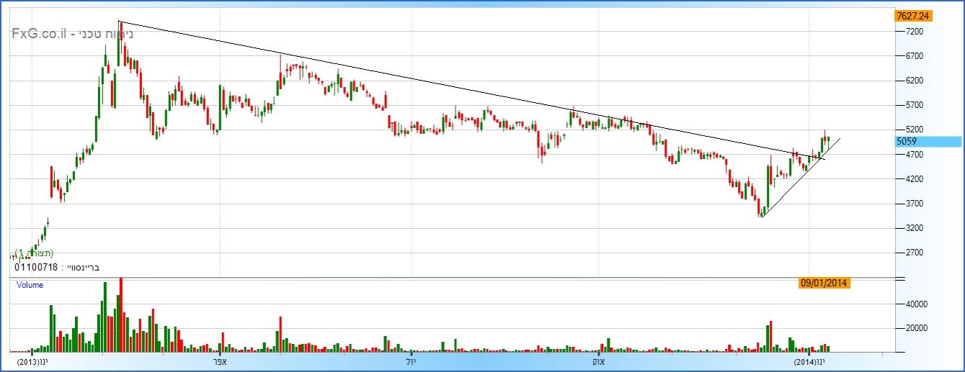Click the יול month marker on time axis
965x372 pixels.
coord(411,361)
